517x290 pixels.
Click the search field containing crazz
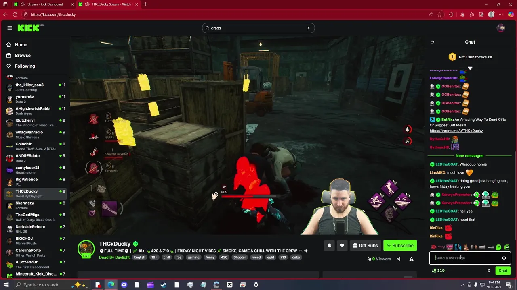tap(258, 28)
